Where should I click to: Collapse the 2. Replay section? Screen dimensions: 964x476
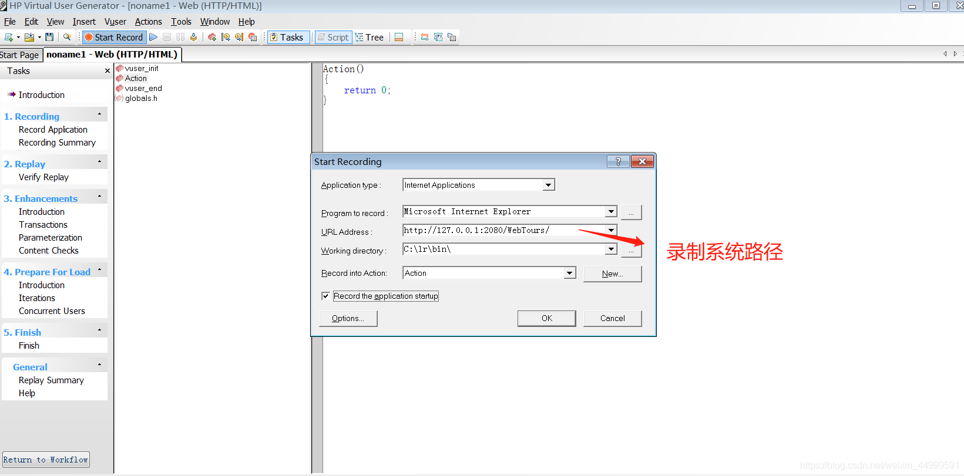pyautogui.click(x=99, y=161)
